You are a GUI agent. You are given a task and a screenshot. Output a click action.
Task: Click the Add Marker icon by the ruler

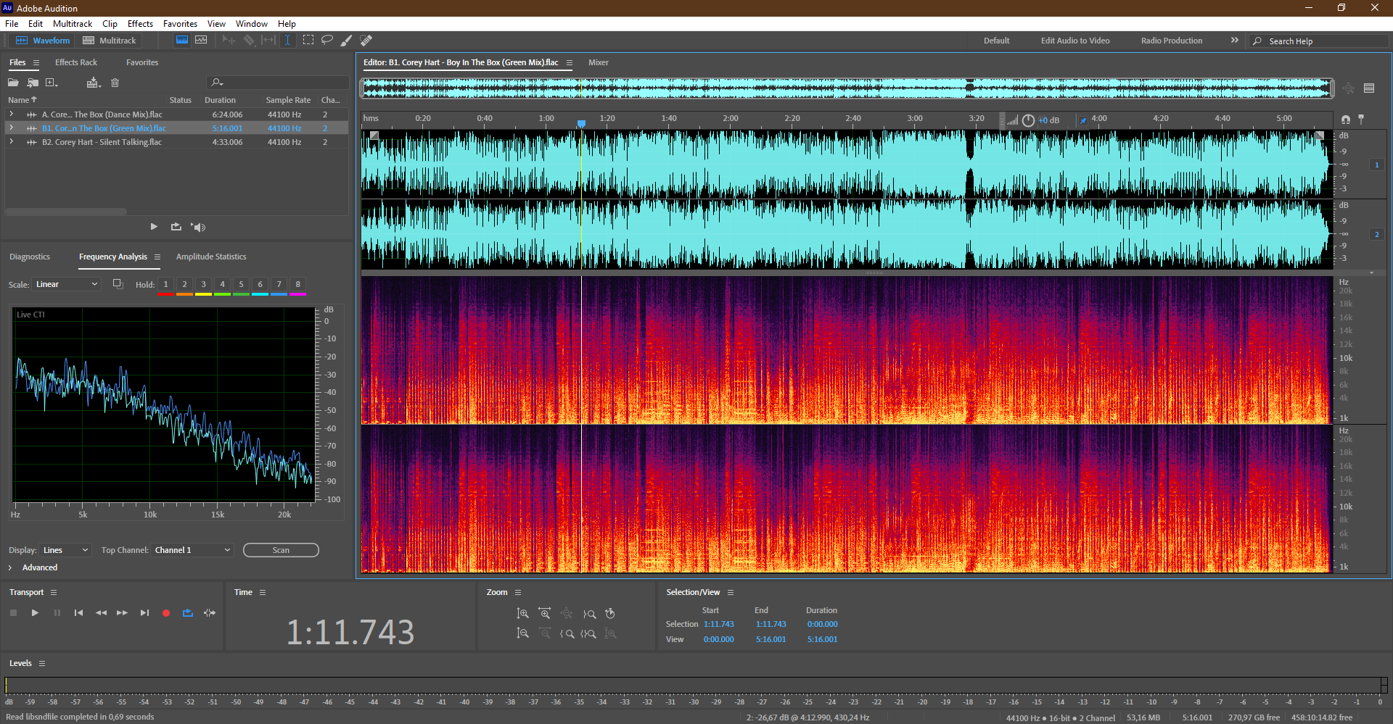pos(1361,119)
